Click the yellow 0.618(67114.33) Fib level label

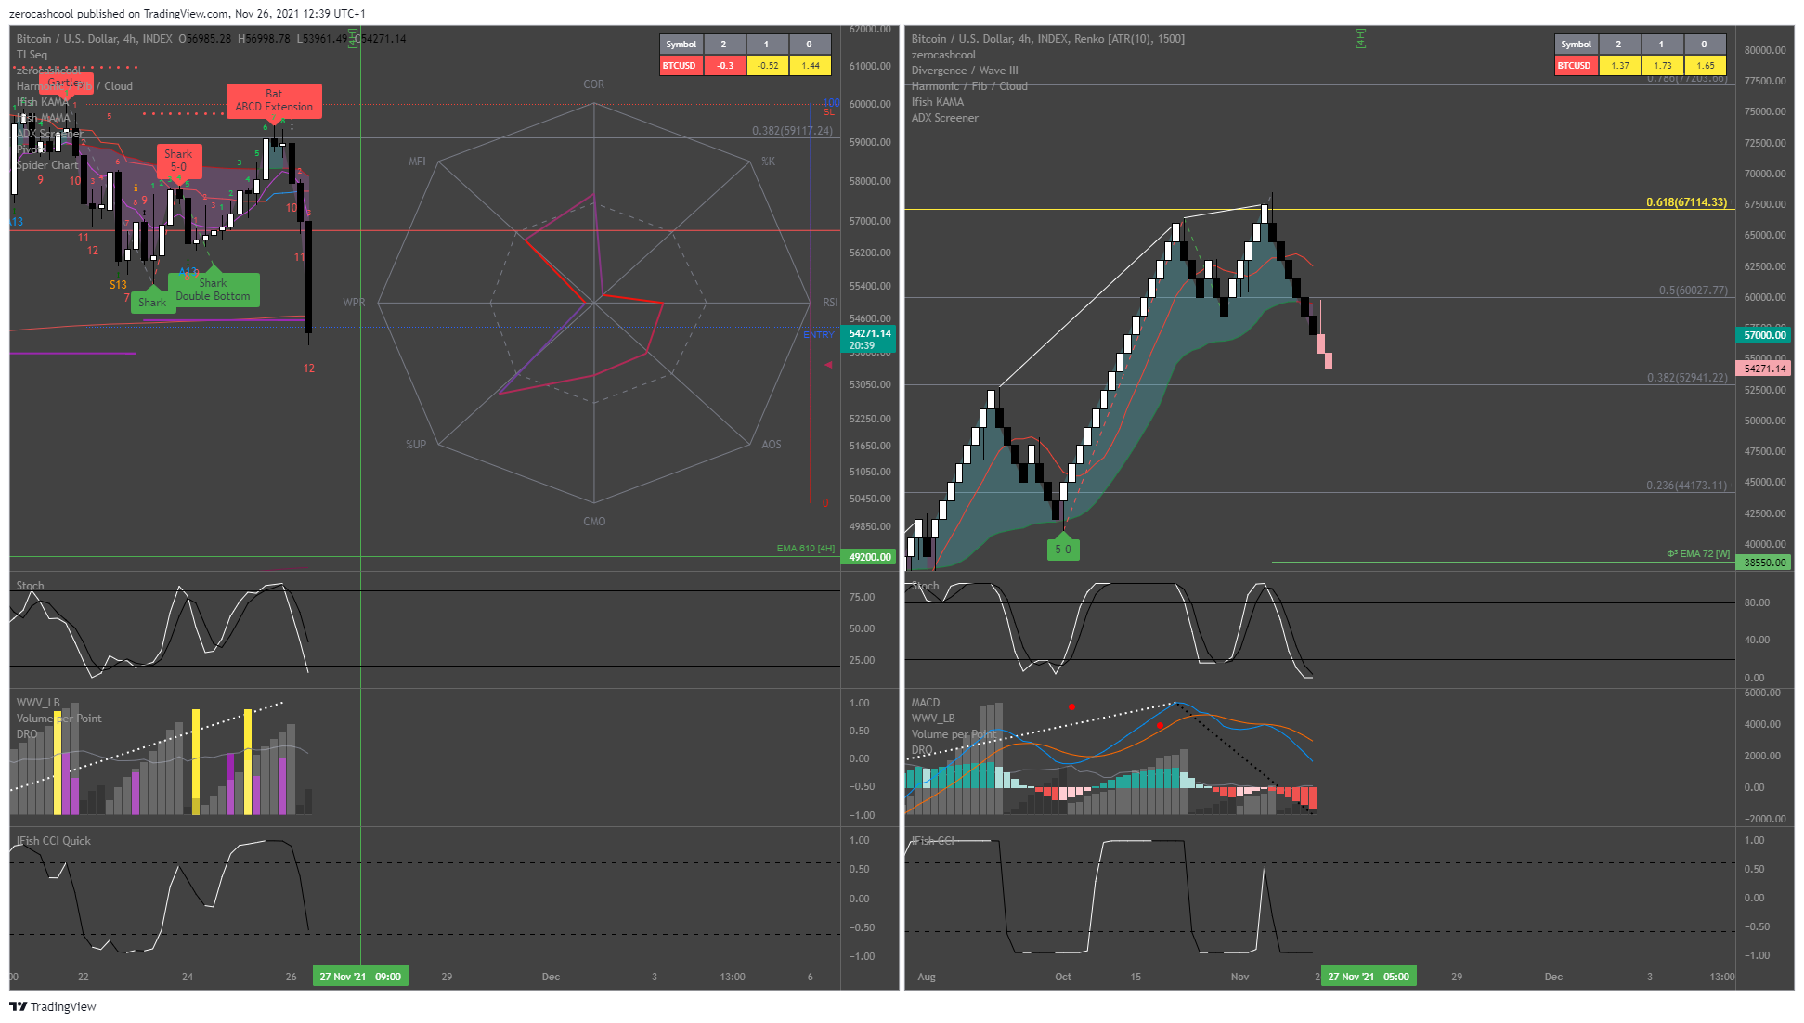click(x=1686, y=202)
